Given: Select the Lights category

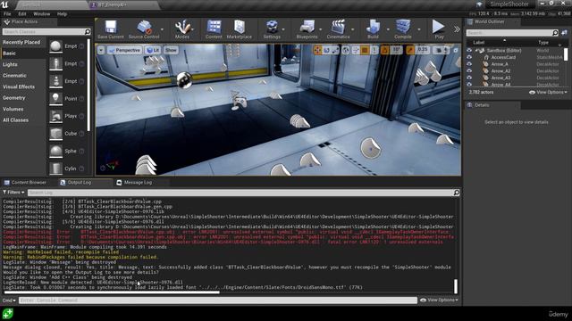Looking at the screenshot, I should click(x=10, y=64).
